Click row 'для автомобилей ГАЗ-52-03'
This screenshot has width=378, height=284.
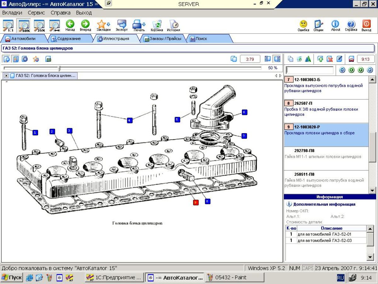[x=326, y=240]
